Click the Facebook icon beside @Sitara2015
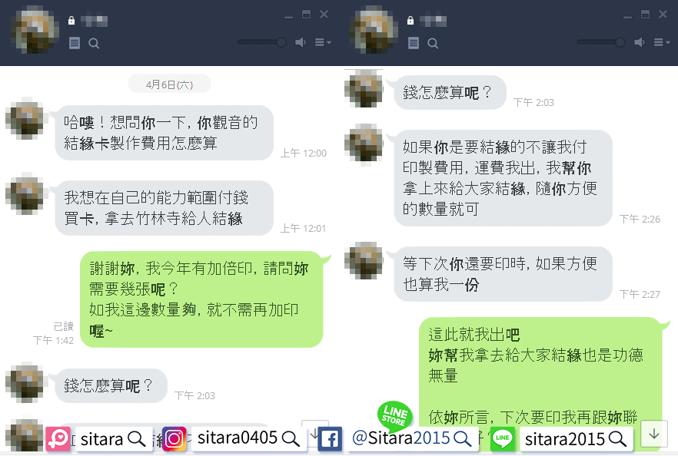 pos(330,439)
